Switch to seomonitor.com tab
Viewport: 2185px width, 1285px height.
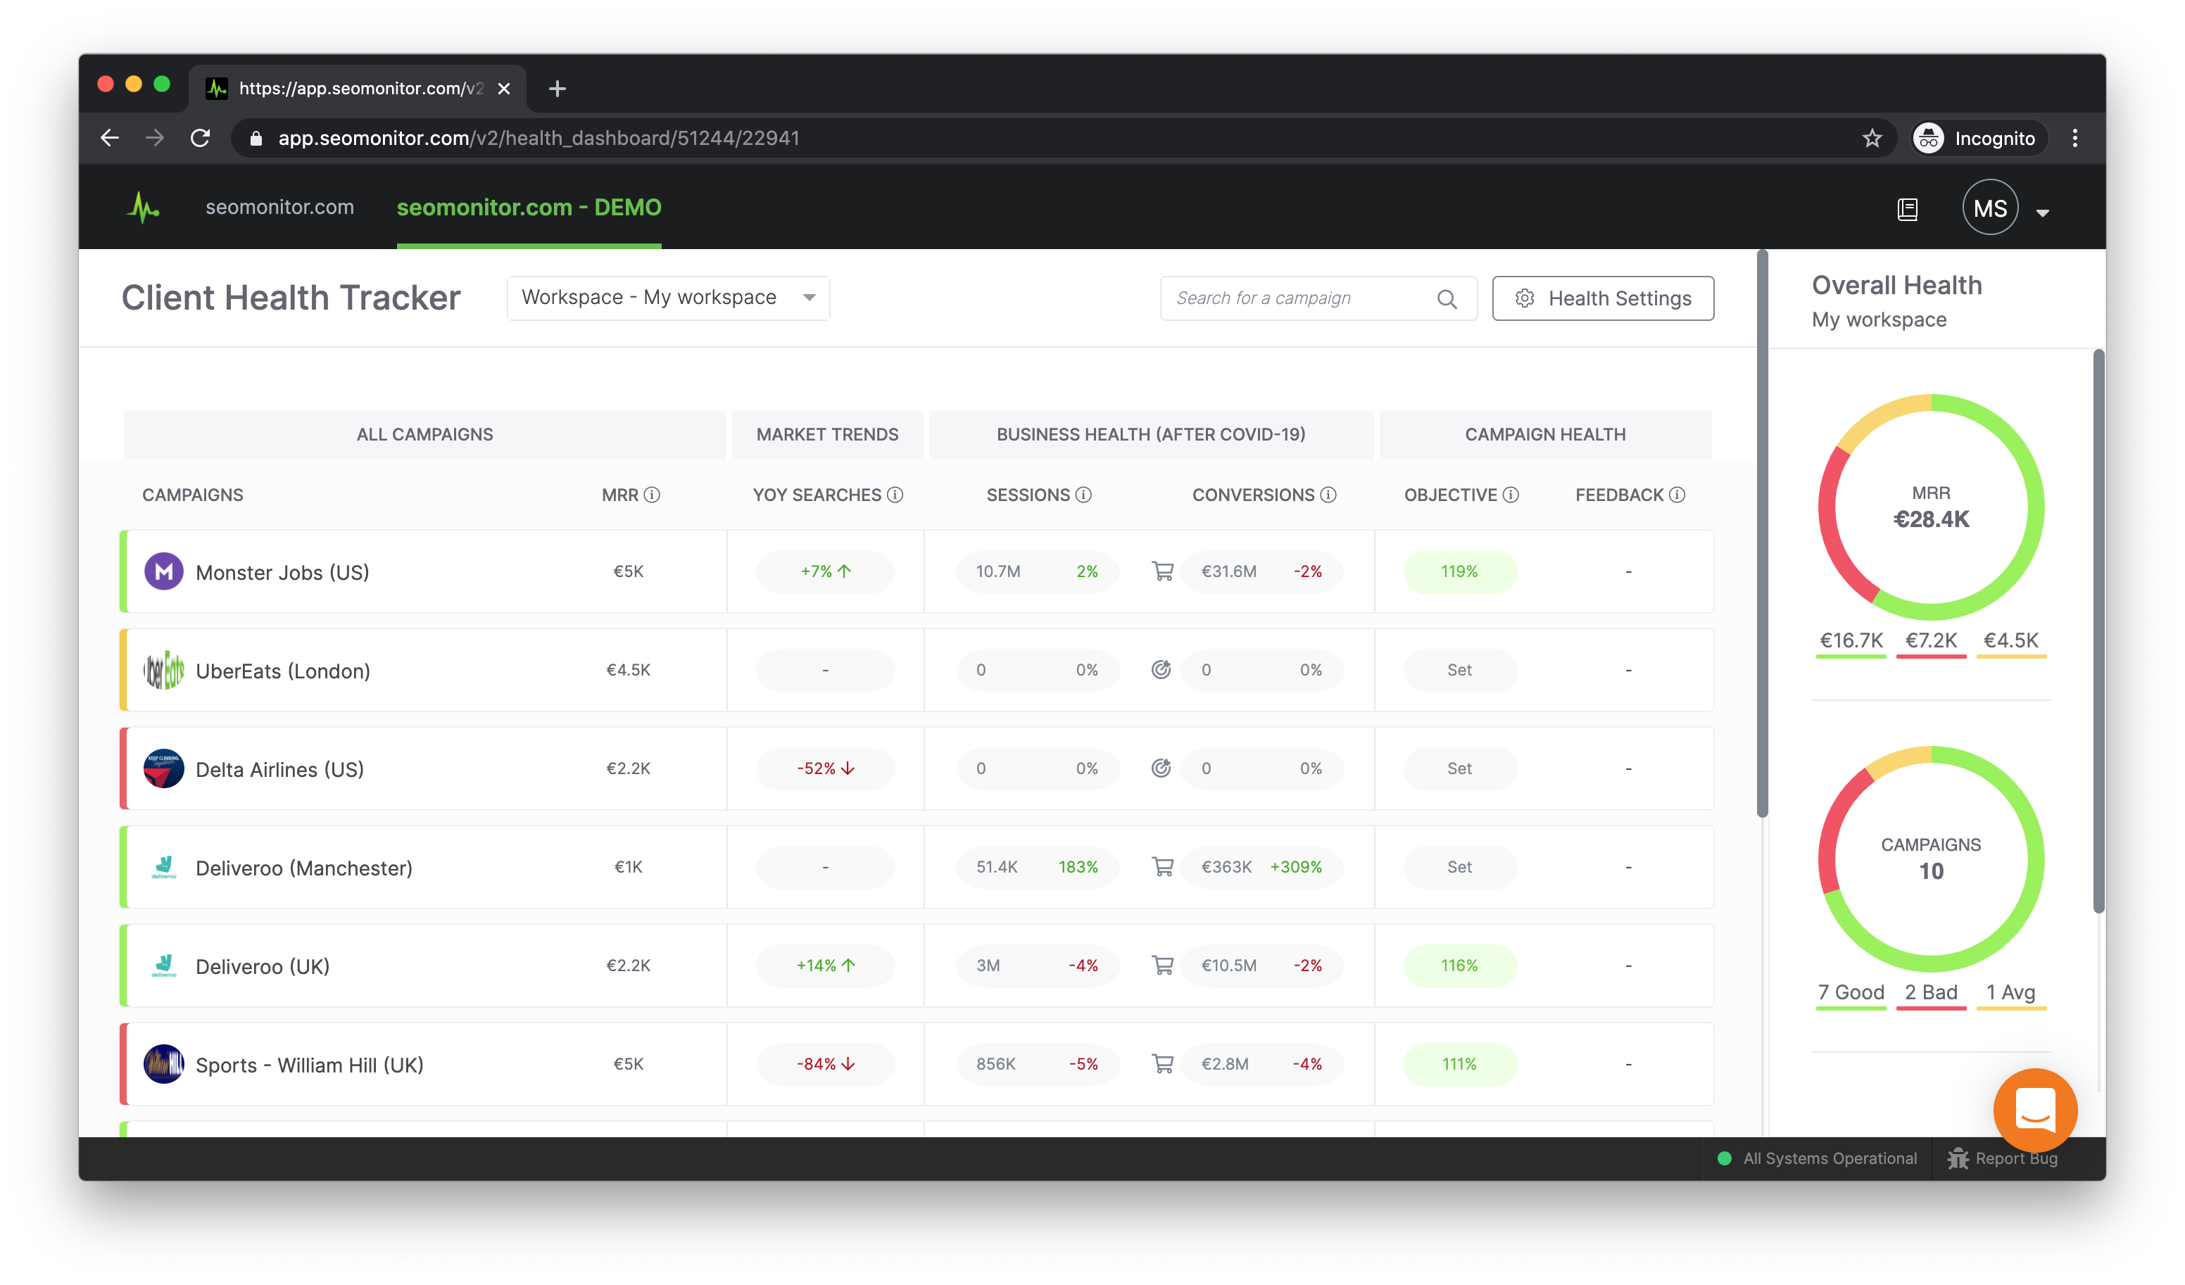[x=279, y=207]
